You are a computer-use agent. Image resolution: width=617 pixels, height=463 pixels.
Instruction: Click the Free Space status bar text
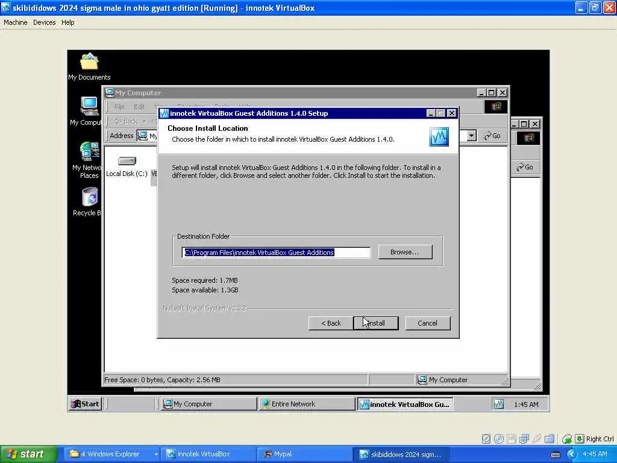[162, 380]
